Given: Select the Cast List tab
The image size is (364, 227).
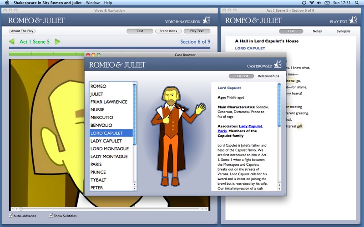Looking at the screenshot, I should 241,76.
